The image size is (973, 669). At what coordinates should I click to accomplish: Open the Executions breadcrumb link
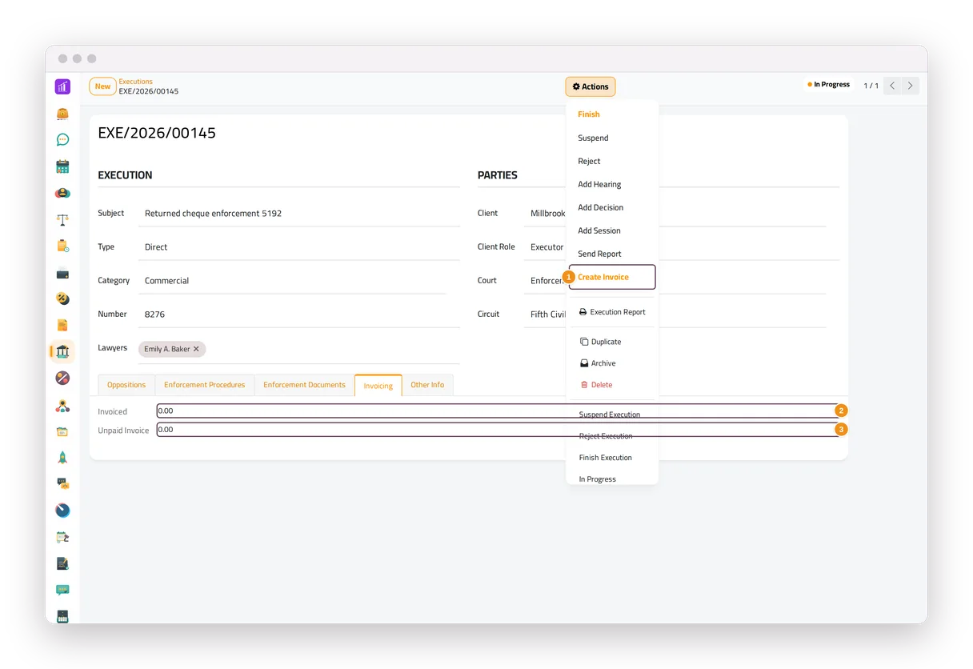pos(136,82)
